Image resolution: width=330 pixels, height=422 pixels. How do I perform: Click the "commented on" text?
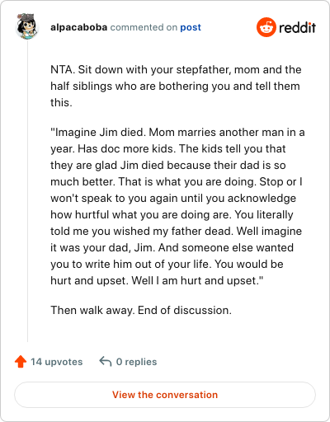[x=144, y=27]
